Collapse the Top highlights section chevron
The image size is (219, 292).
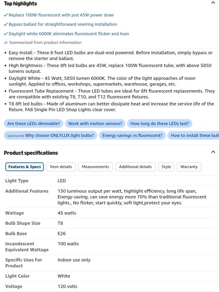(x=213, y=3)
